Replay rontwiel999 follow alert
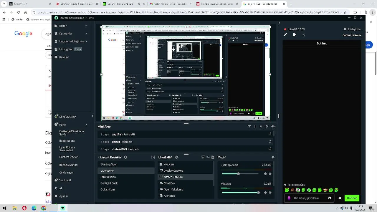 click(x=270, y=149)
